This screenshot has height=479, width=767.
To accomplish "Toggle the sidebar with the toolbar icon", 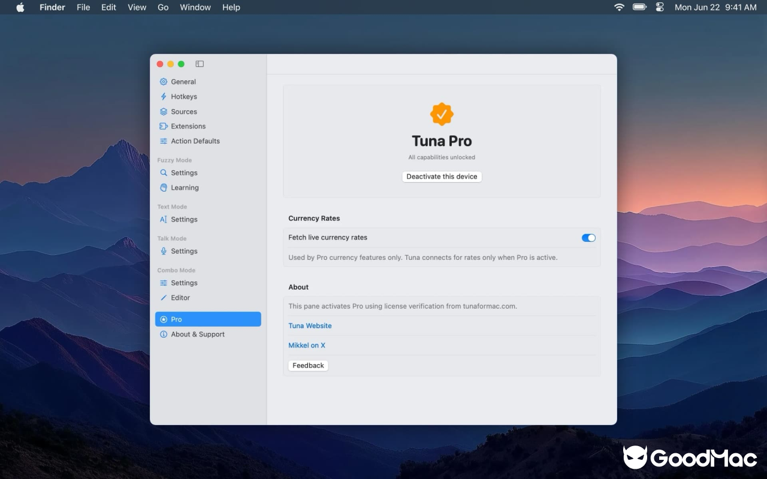I will (x=200, y=64).
